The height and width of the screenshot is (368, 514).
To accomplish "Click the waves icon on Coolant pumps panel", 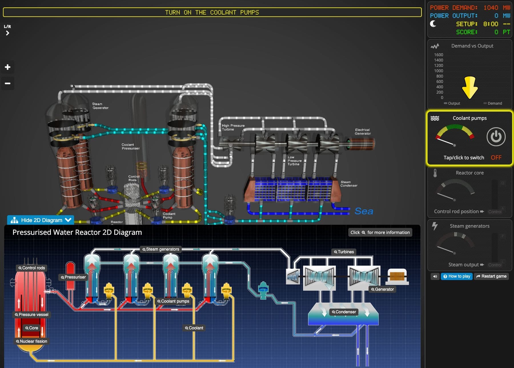I will coord(435,118).
